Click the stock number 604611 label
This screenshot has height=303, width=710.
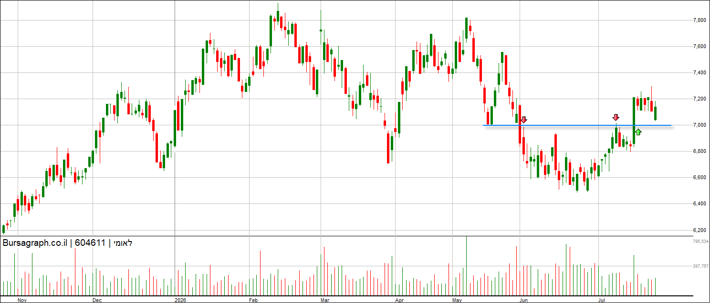[90, 243]
